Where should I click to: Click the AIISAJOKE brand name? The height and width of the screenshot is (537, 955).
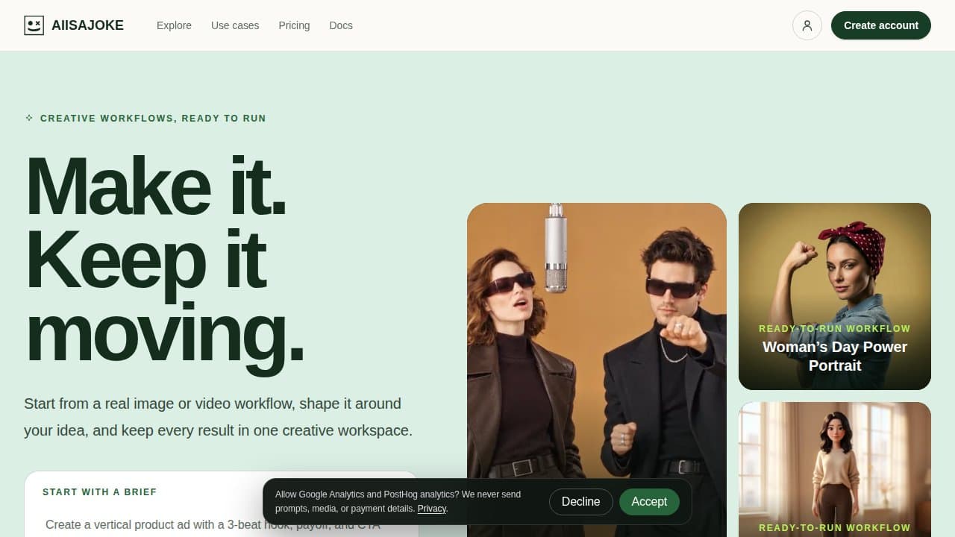[88, 25]
